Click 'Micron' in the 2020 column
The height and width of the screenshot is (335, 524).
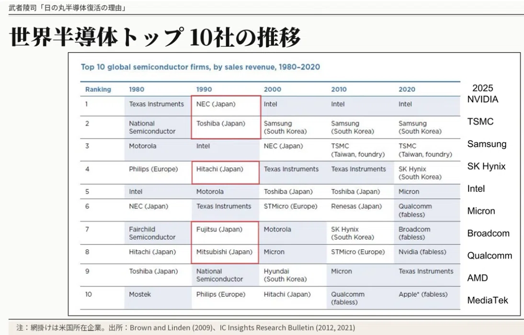click(409, 192)
